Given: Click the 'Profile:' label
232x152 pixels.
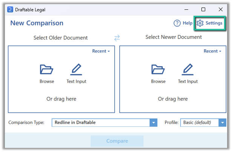Looking at the screenshot, I should click(172, 122).
